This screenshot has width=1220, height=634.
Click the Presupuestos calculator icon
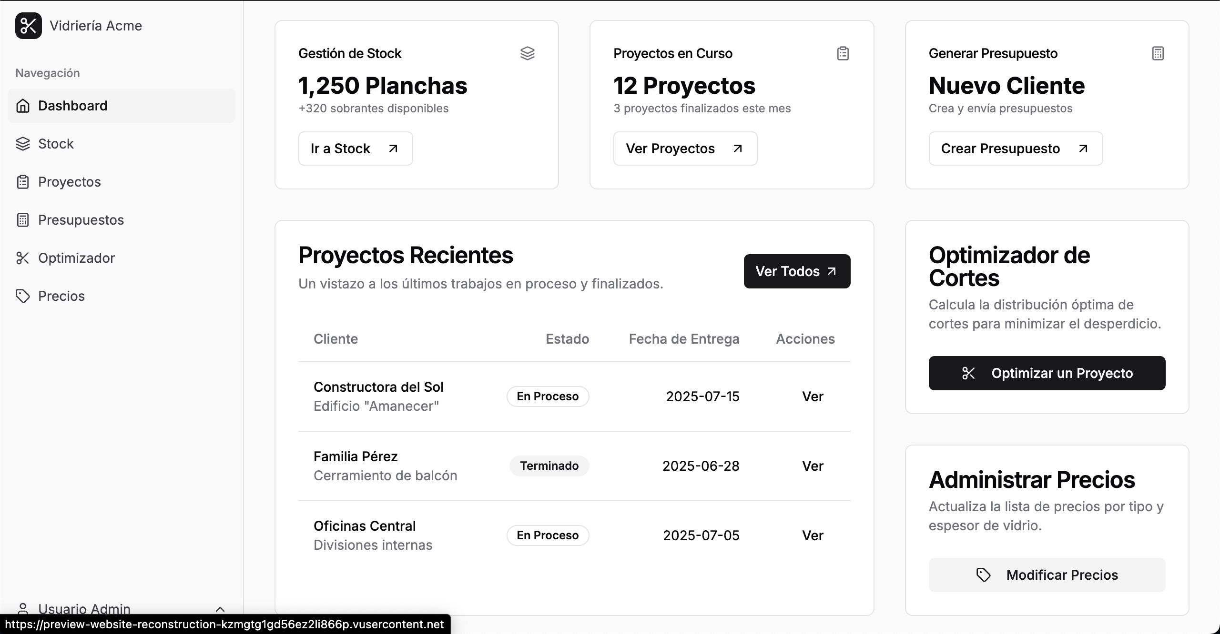tap(23, 220)
